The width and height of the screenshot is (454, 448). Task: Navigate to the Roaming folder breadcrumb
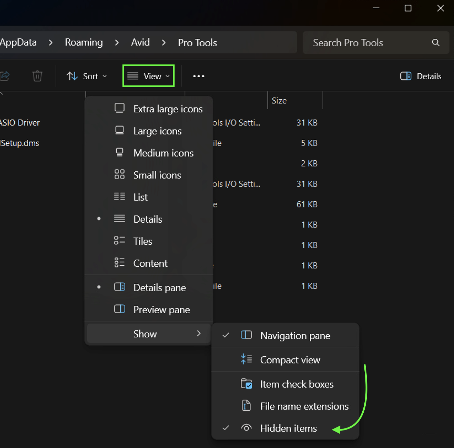(x=84, y=43)
